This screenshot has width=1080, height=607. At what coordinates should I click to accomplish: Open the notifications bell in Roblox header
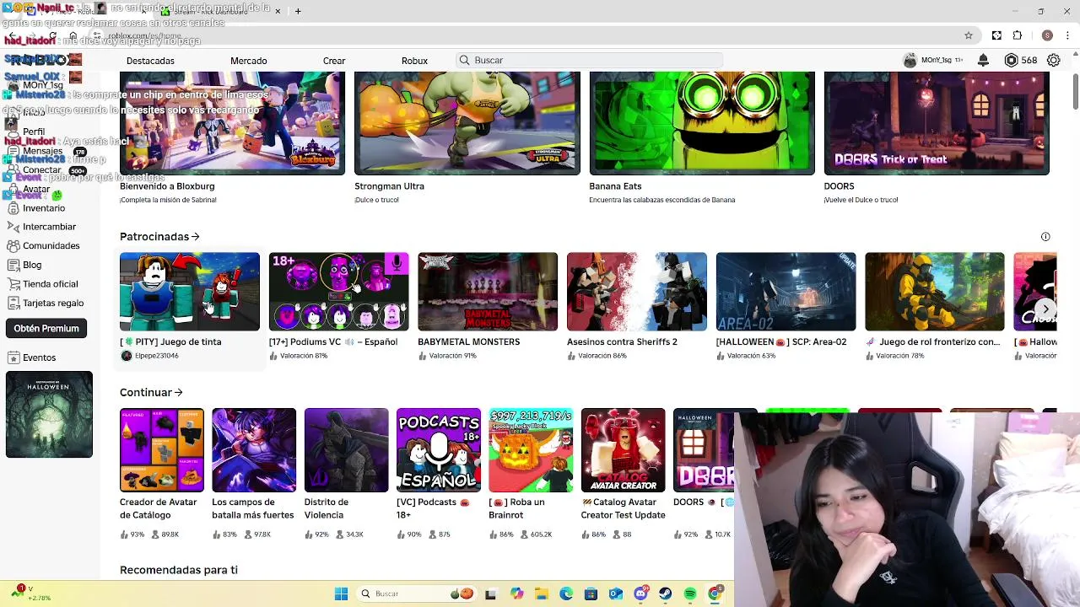click(983, 60)
